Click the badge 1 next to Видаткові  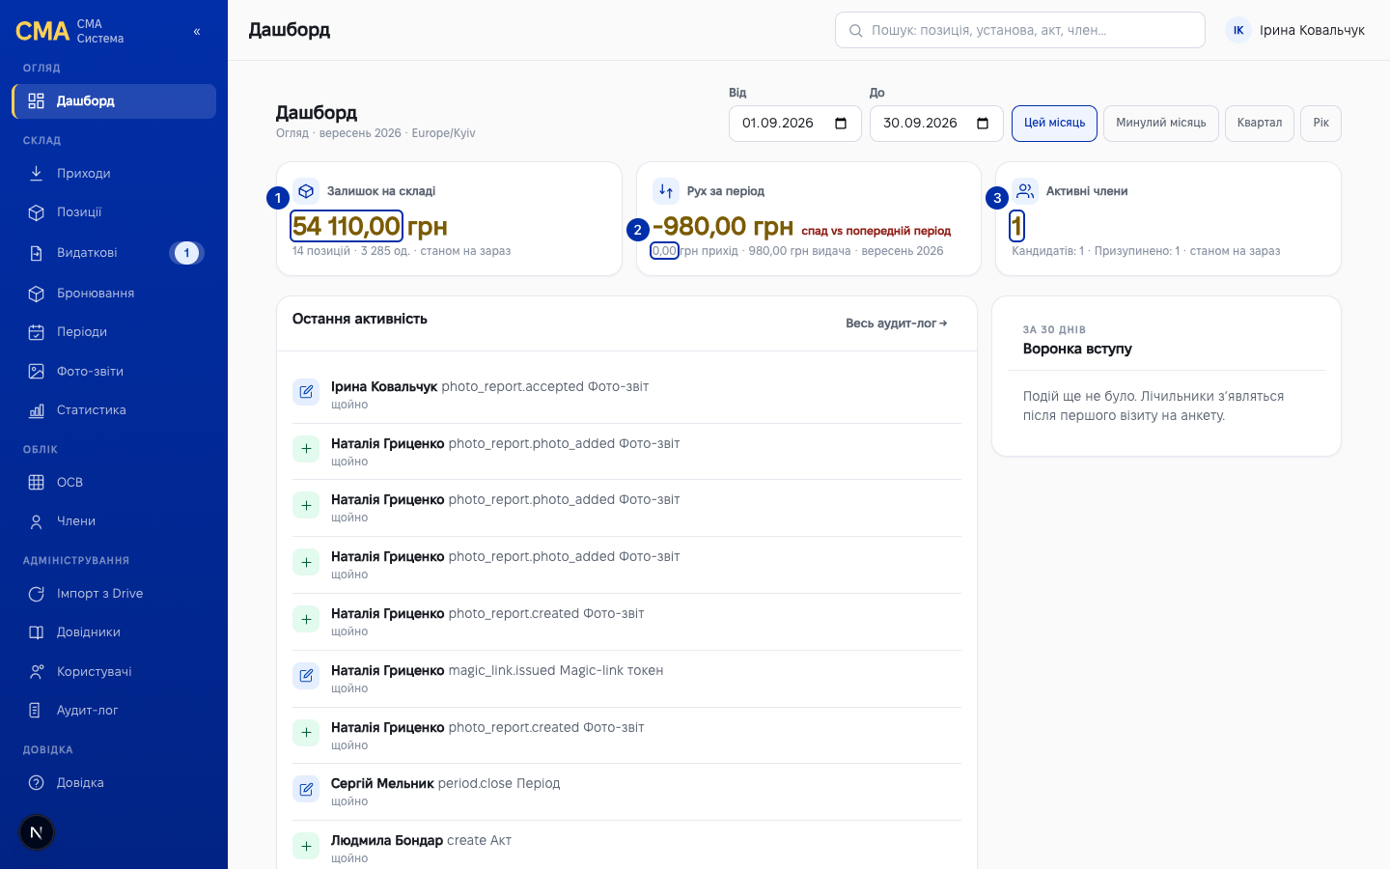click(187, 253)
